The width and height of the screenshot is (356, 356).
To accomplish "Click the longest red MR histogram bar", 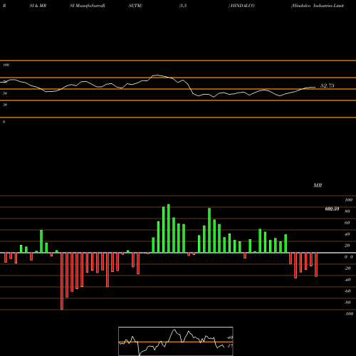I will 62,281.
